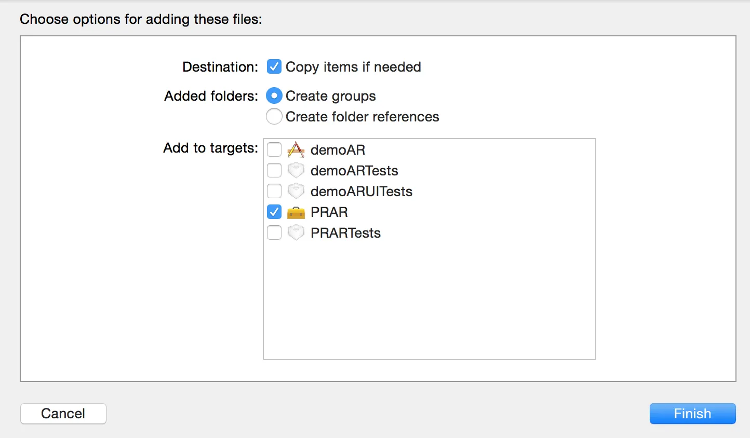The image size is (750, 438).
Task: Click the PRARTests target name text
Action: (345, 233)
